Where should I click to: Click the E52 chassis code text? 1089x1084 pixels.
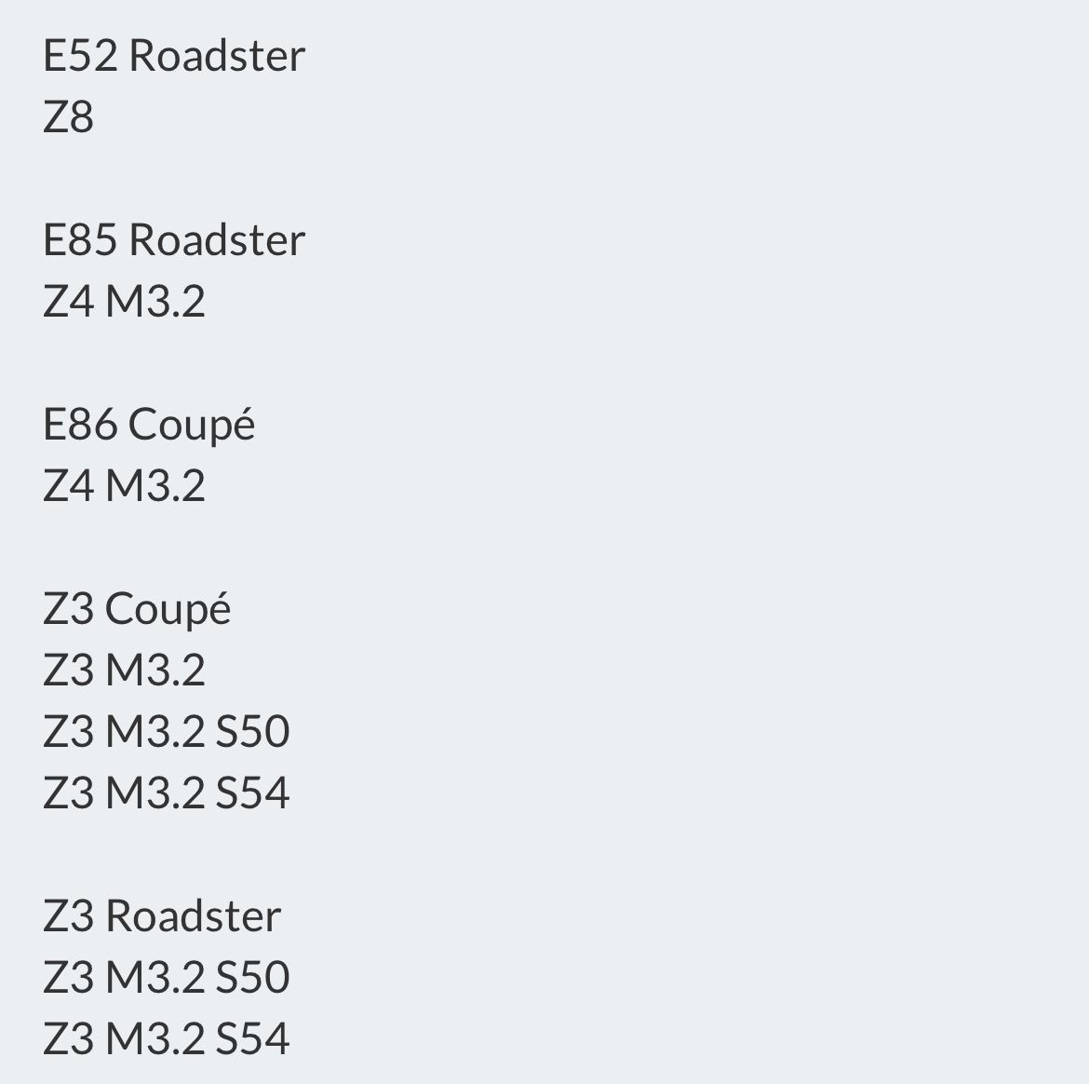click(80, 56)
